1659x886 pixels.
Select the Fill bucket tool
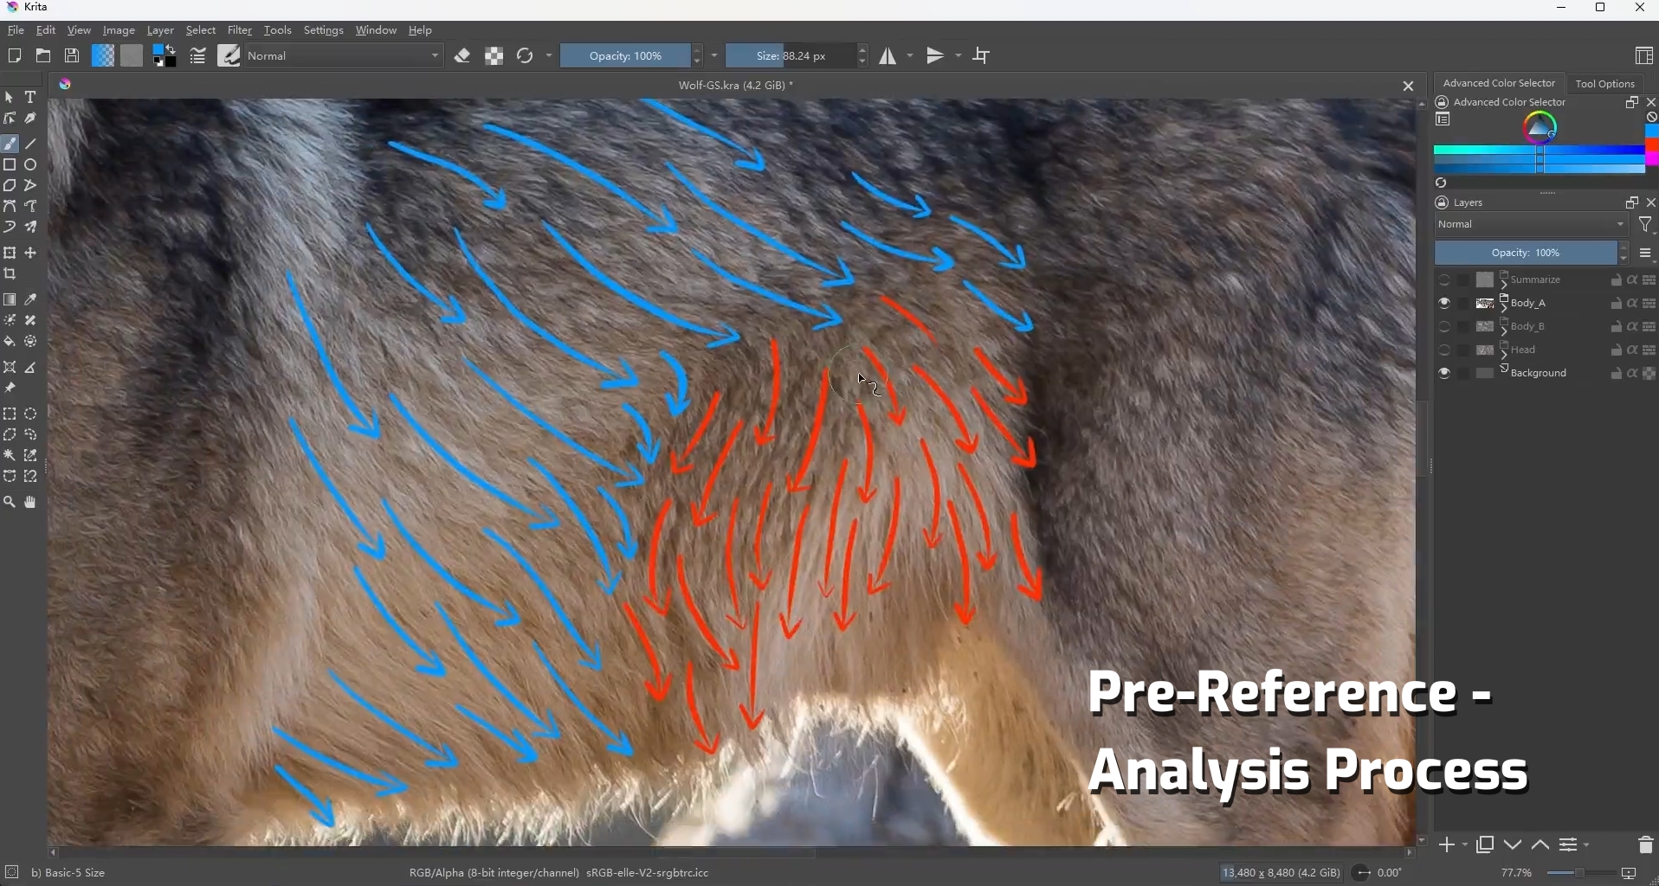[x=10, y=342]
